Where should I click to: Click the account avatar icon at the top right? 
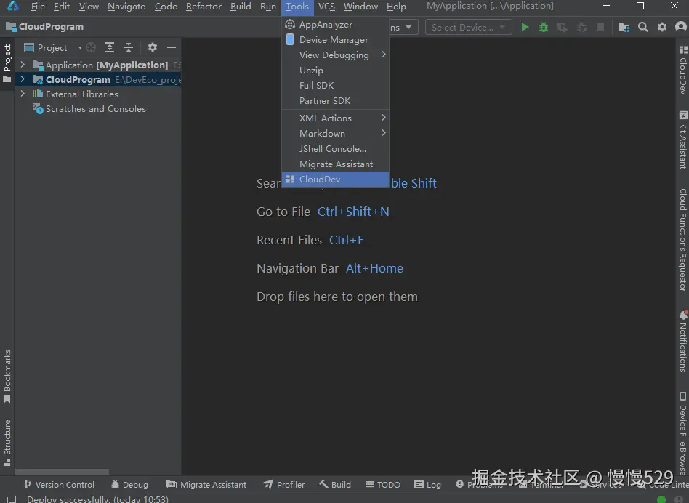[x=681, y=27]
